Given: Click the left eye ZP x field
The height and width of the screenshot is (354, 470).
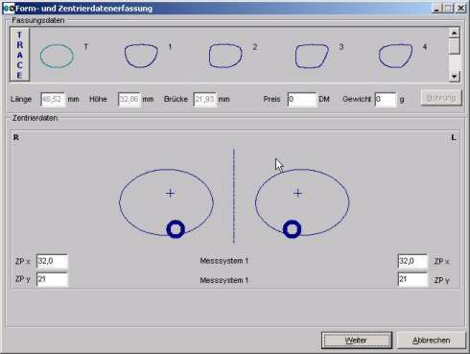Looking at the screenshot, I should click(412, 261).
